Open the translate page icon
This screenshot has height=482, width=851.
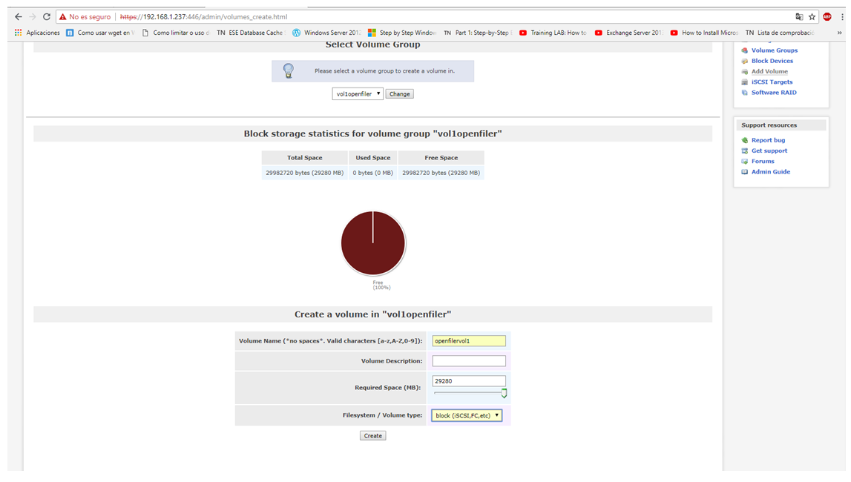click(x=799, y=17)
